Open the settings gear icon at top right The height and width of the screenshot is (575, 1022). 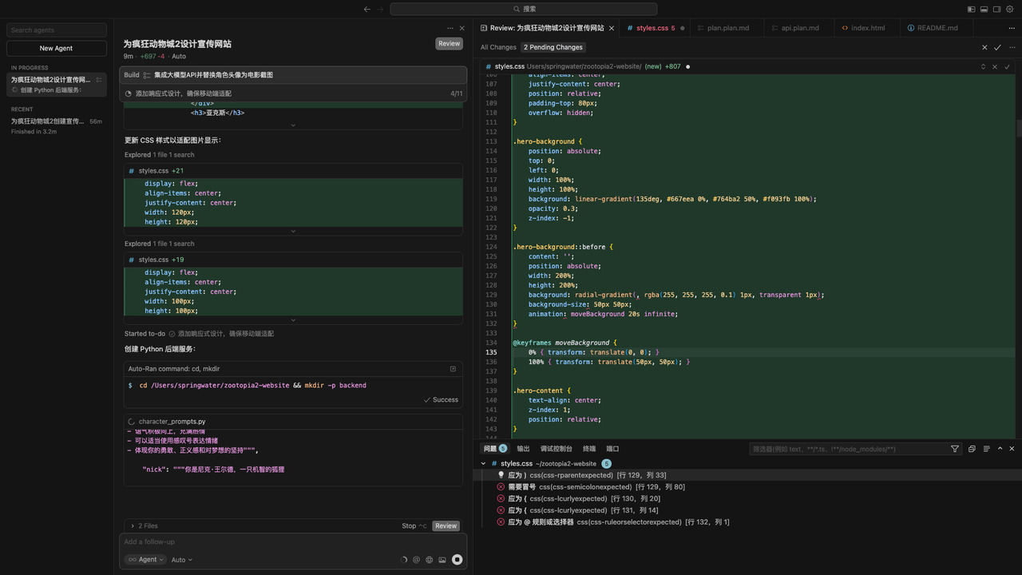pos(1009,9)
